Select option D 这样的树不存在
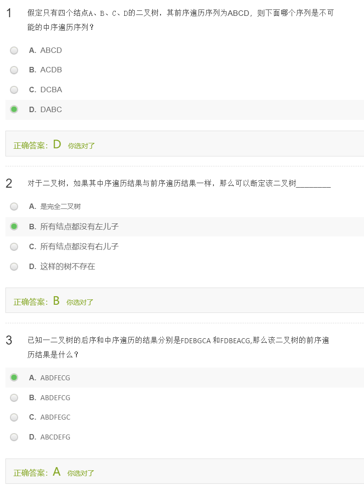This screenshot has height=501, width=364. (14, 266)
